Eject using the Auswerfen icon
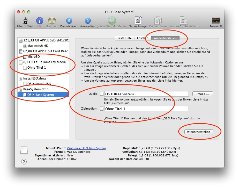The width and height of the screenshot is (239, 188). pos(88,21)
